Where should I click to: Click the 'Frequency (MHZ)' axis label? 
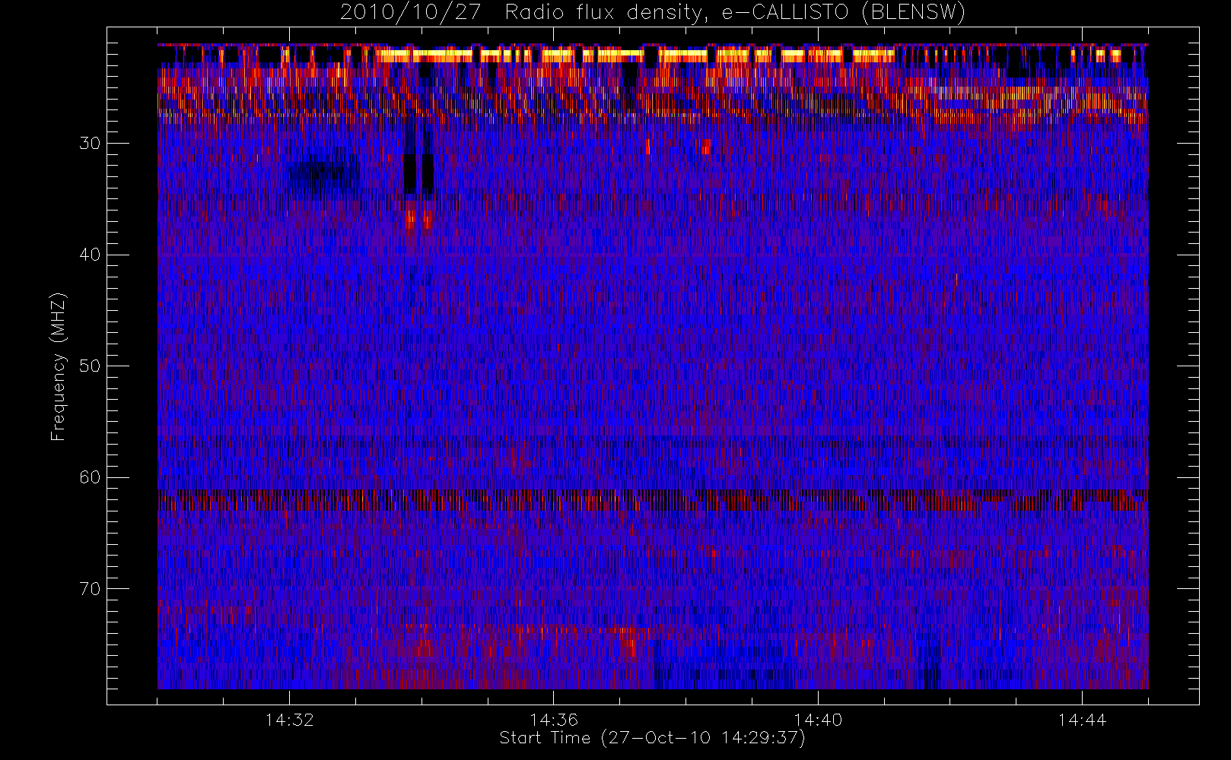pos(59,366)
